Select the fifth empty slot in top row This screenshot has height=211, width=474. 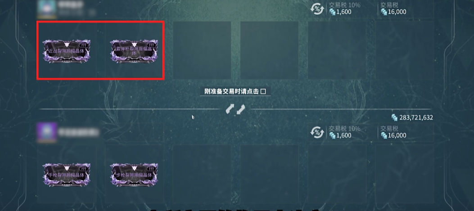pos(337,50)
